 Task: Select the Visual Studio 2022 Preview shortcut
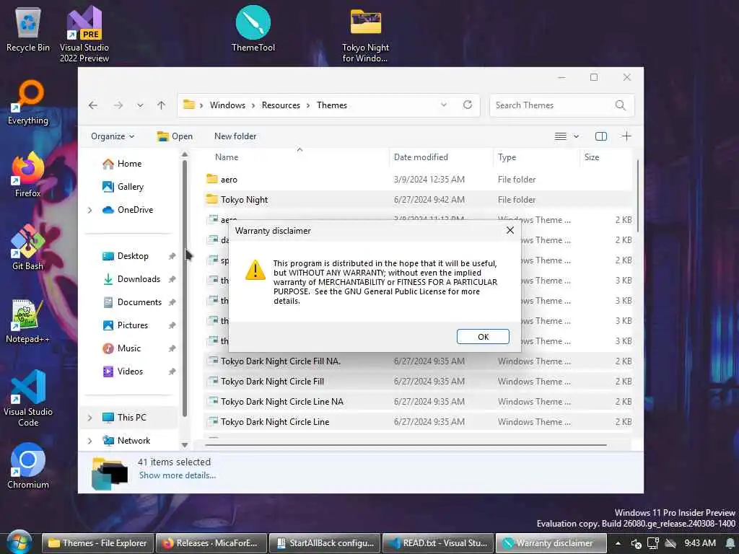[x=84, y=35]
